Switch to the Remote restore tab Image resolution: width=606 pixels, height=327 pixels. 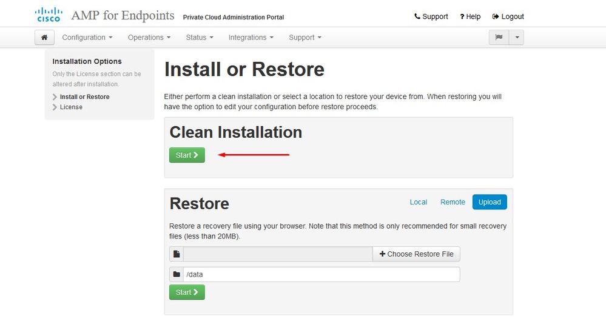click(x=453, y=202)
